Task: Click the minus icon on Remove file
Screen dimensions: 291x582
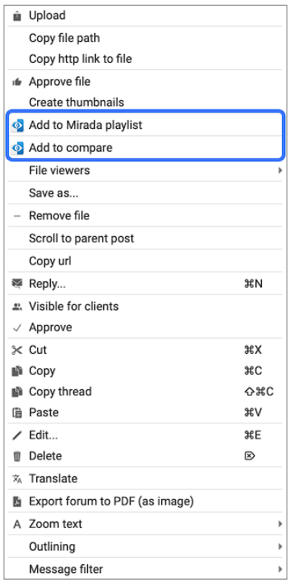Action: coord(17,216)
